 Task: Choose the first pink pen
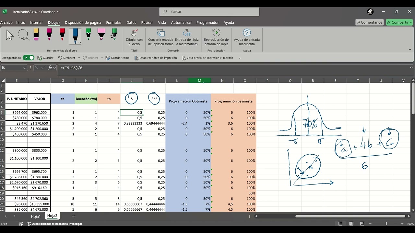click(49, 35)
